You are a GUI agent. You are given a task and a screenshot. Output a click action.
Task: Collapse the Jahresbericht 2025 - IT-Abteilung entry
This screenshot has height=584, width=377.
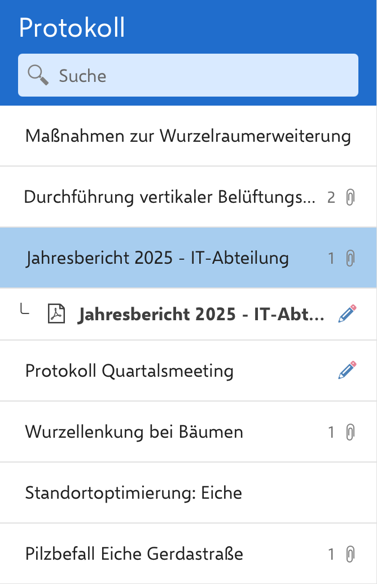tap(157, 259)
